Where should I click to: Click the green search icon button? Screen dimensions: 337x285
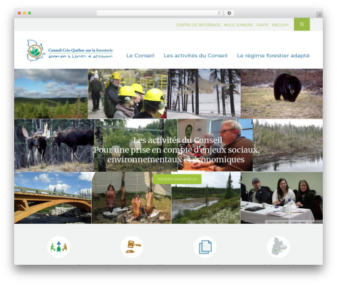(302, 24)
